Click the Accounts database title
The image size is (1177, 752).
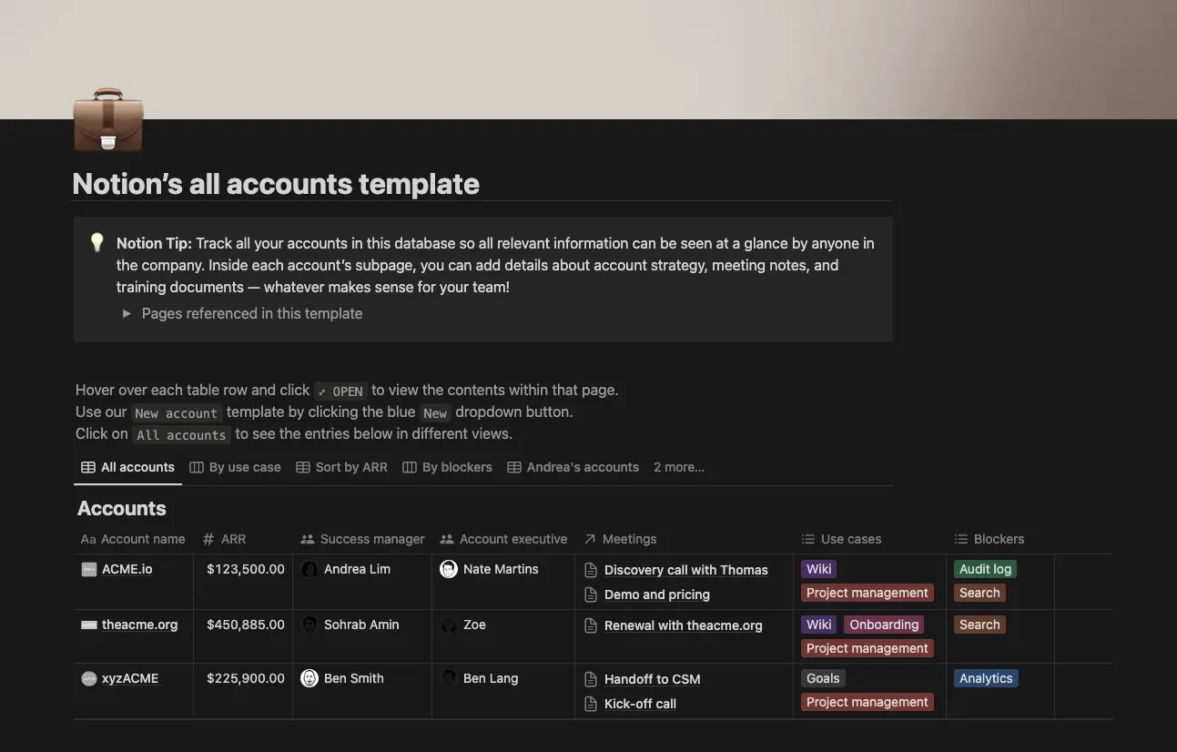[x=122, y=508]
